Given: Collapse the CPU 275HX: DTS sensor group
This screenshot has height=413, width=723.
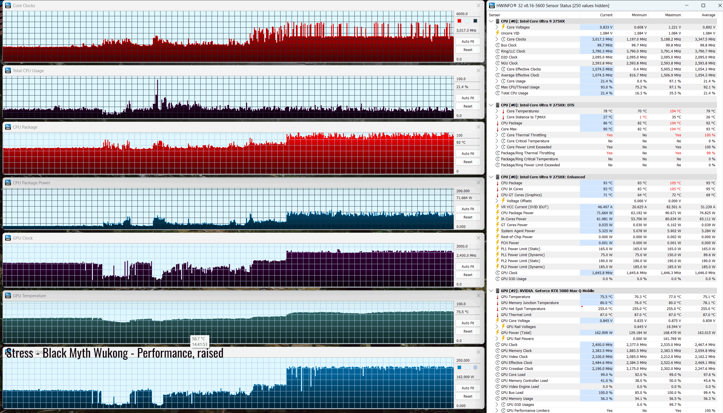Looking at the screenshot, I should pyautogui.click(x=491, y=105).
